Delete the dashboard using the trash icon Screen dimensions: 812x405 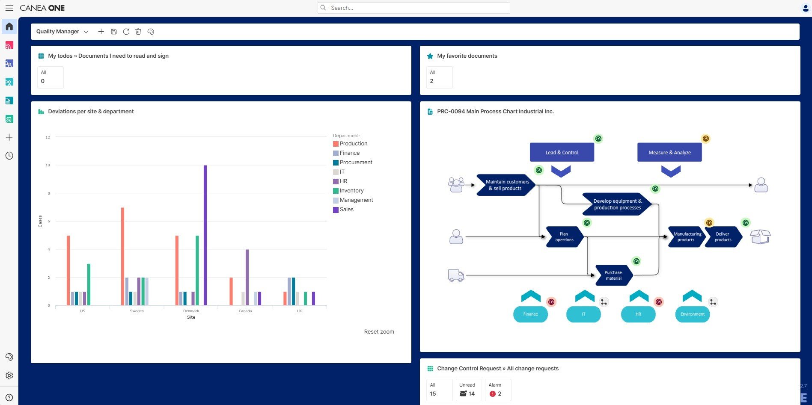point(138,31)
